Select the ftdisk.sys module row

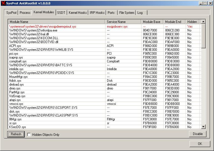point(104,81)
